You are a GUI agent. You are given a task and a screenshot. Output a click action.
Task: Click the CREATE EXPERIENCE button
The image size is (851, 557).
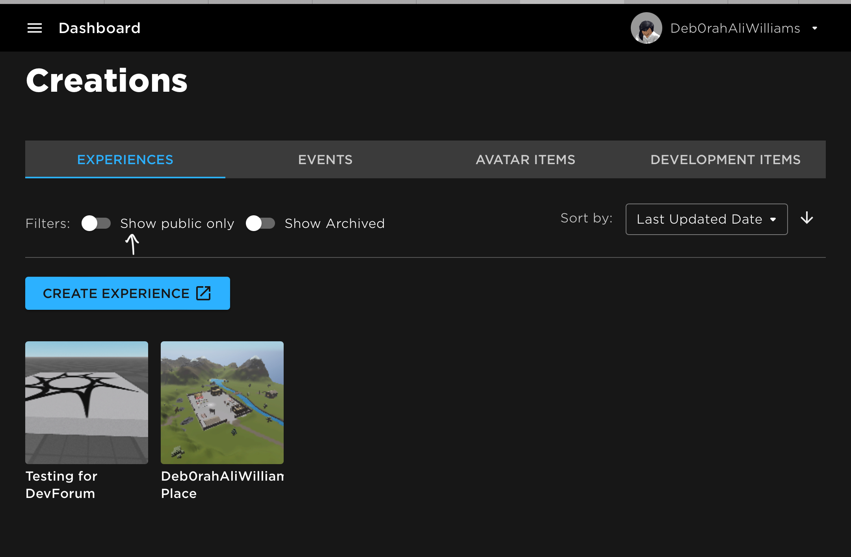[128, 293]
